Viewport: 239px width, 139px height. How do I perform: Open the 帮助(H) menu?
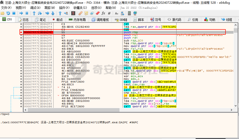(x=111, y=8)
